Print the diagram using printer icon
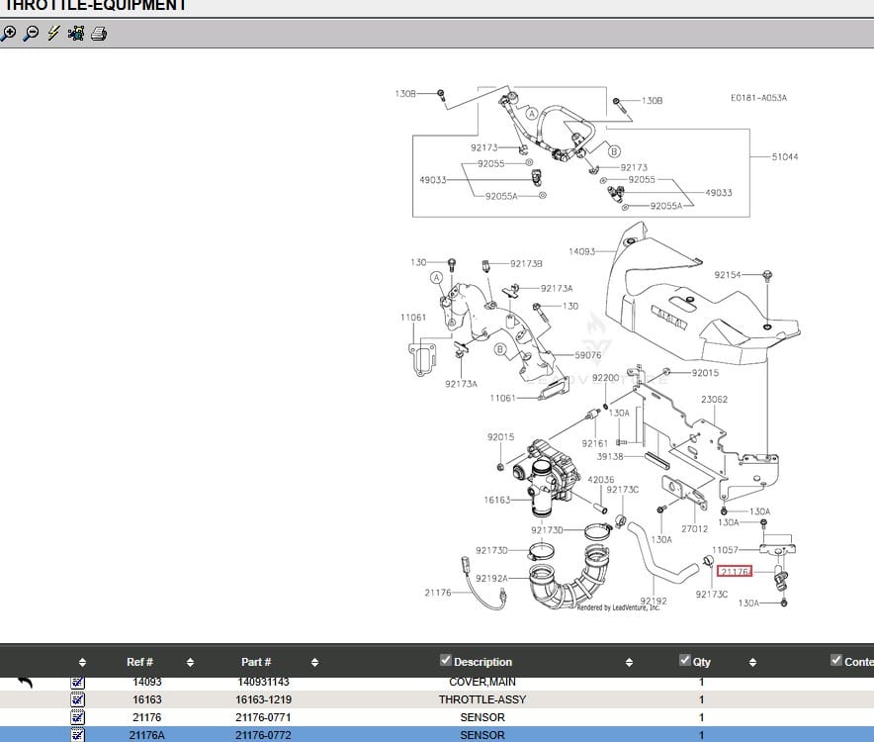874x742 pixels. (x=99, y=34)
